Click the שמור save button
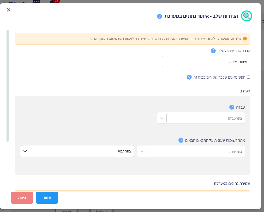264x212 pixels. pos(47,198)
